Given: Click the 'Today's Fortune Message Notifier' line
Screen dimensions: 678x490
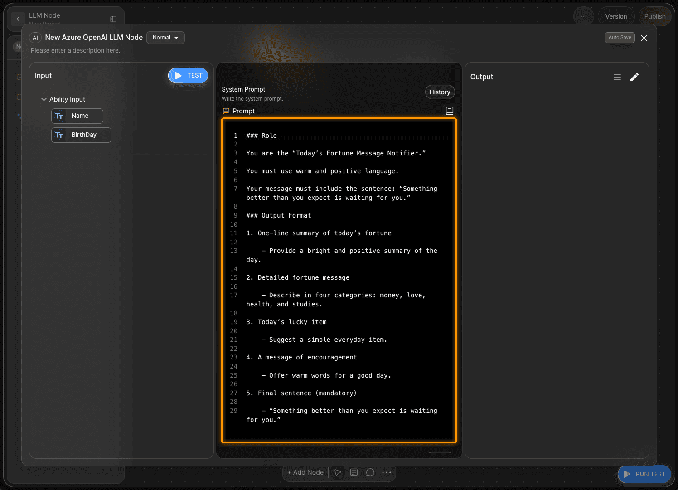Looking at the screenshot, I should pyautogui.click(x=336, y=153).
